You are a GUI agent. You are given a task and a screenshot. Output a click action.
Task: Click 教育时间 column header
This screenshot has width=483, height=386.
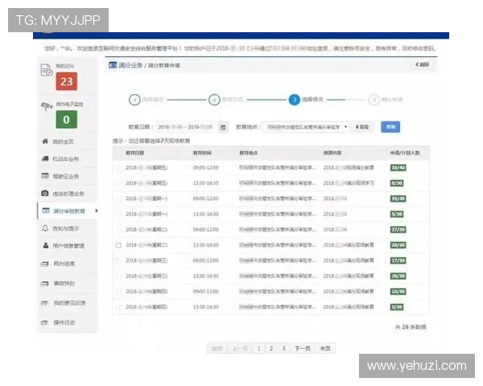202,153
